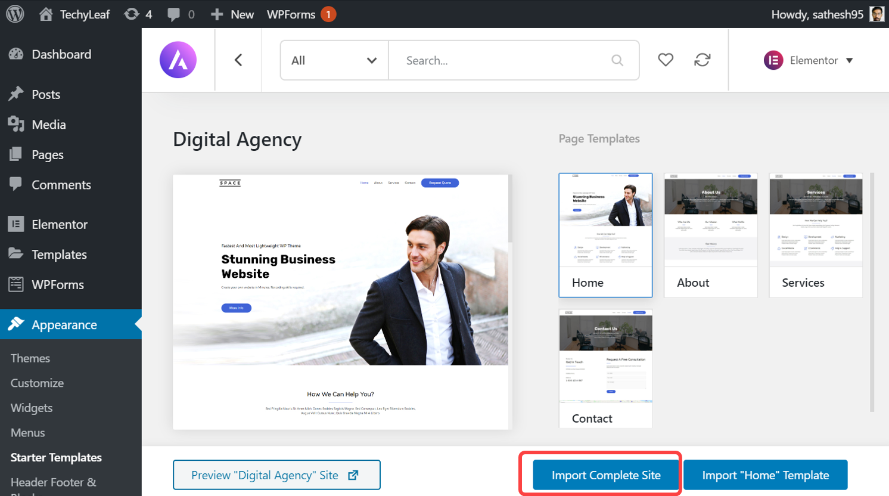The image size is (889, 496).
Task: Click the WordPress logo icon
Action: (x=15, y=14)
